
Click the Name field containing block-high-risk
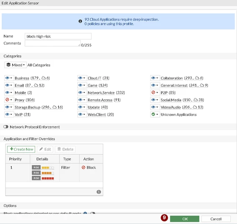coord(58,36)
